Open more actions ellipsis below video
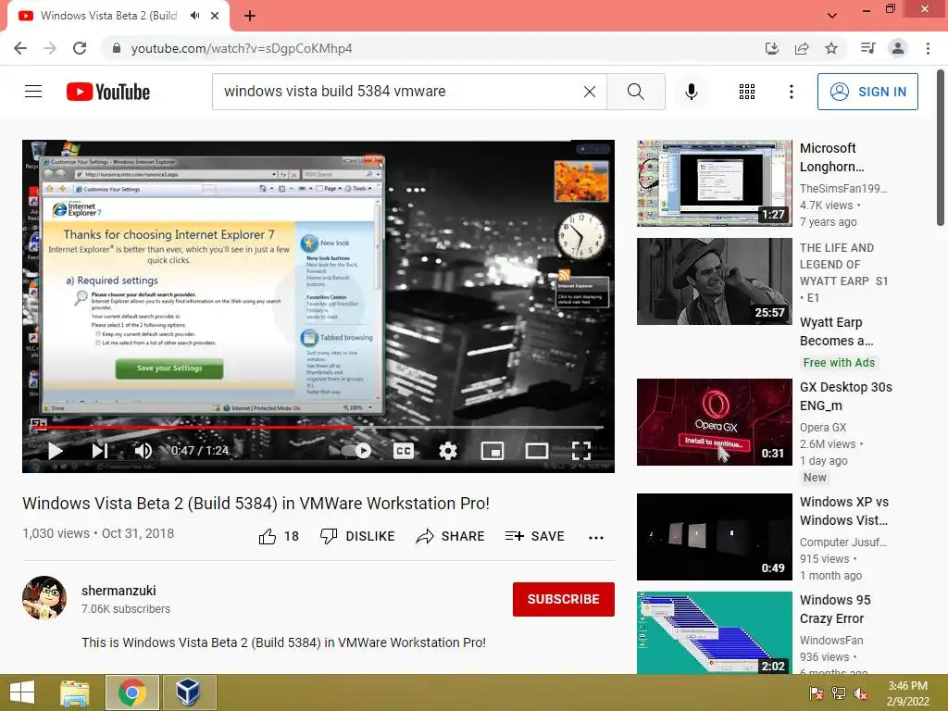 coord(596,537)
